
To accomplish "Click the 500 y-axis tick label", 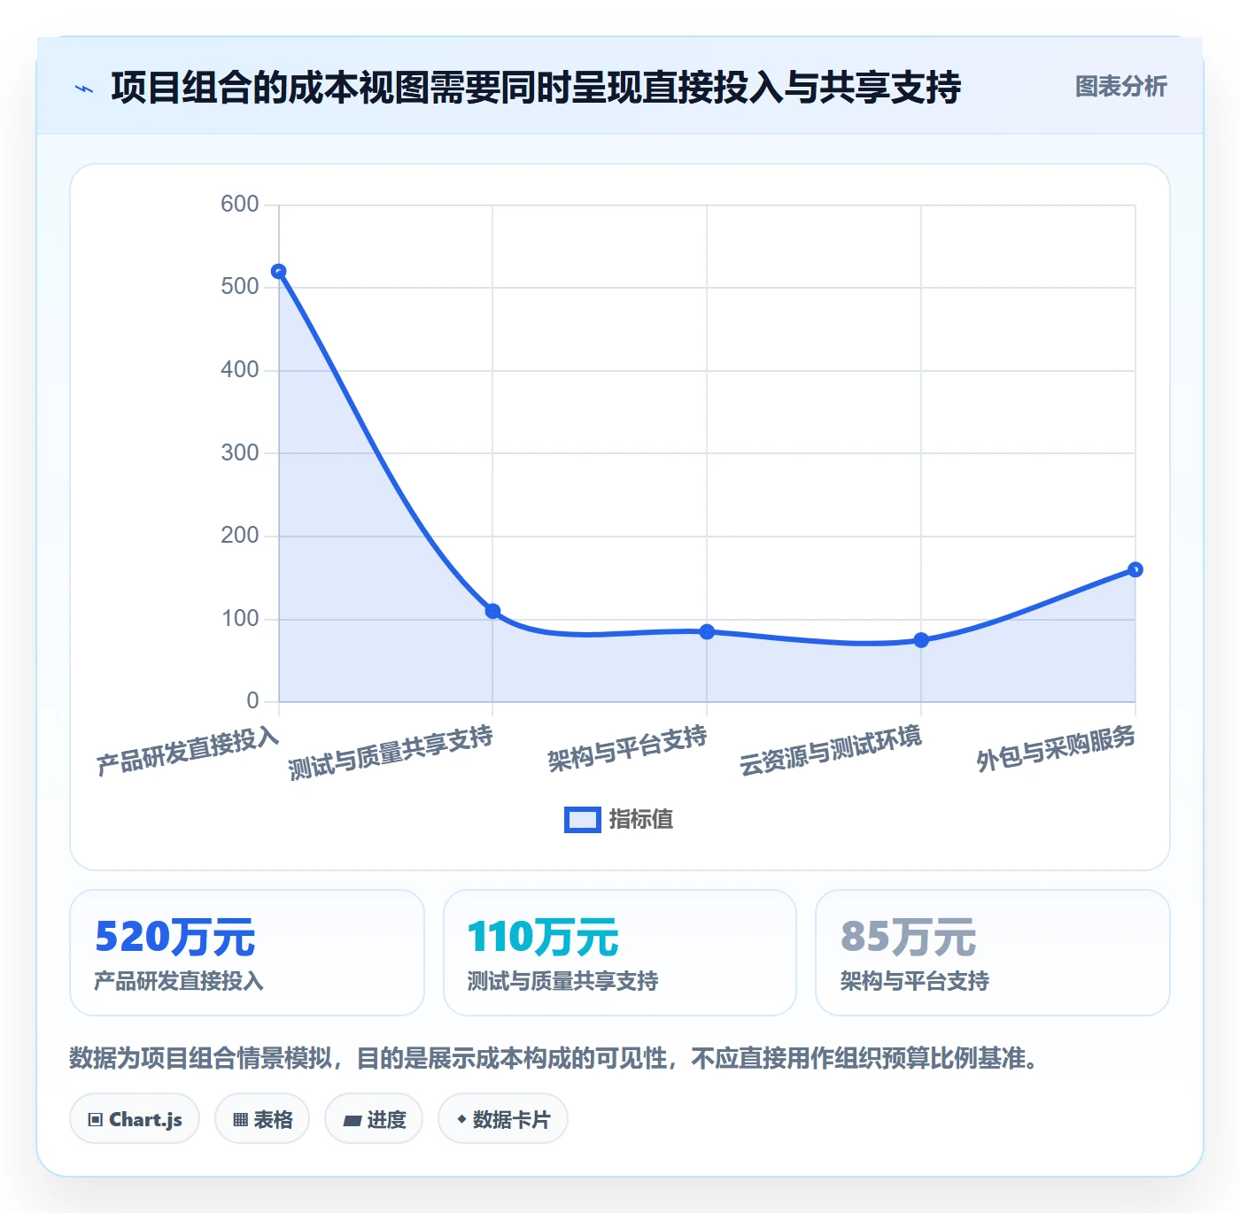I will [240, 287].
